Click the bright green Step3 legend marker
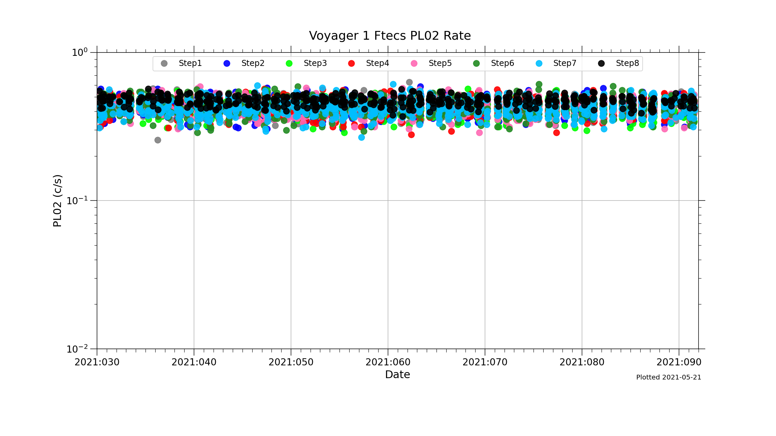Image resolution: width=776 pixels, height=436 pixels. [289, 64]
